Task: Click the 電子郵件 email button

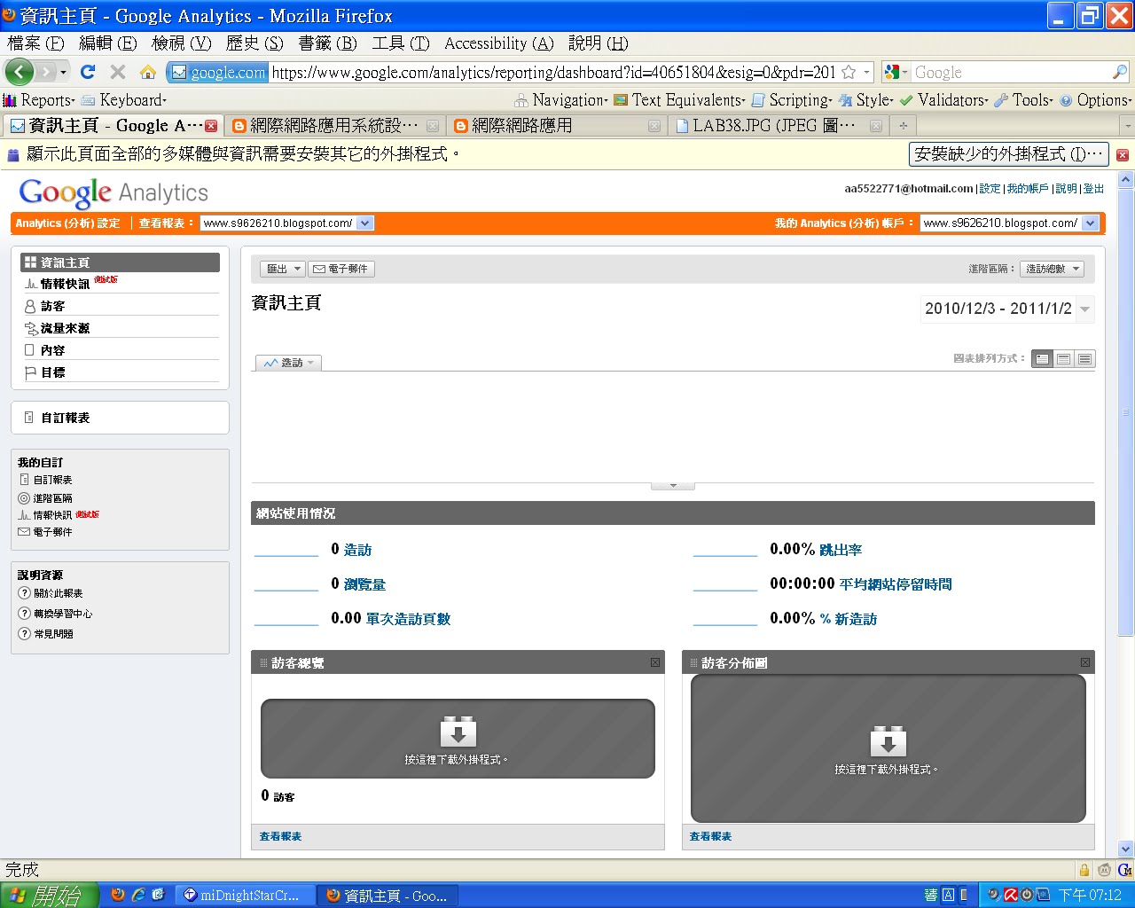Action: 341,269
